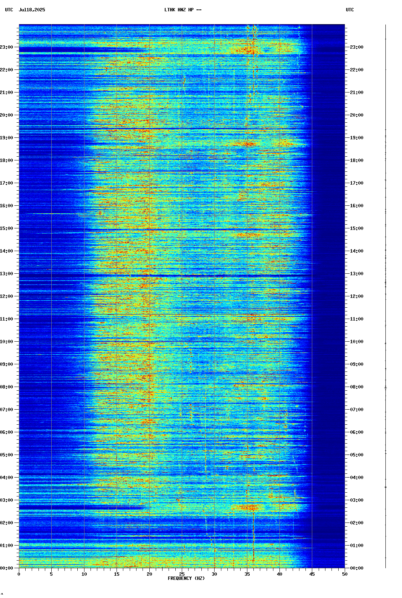Select 13:00 on the left time axis

click(x=6, y=274)
